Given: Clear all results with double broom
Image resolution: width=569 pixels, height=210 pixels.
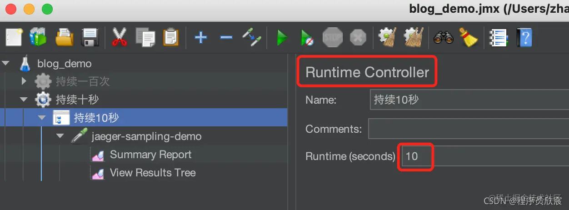Looking at the screenshot, I should (414, 37).
